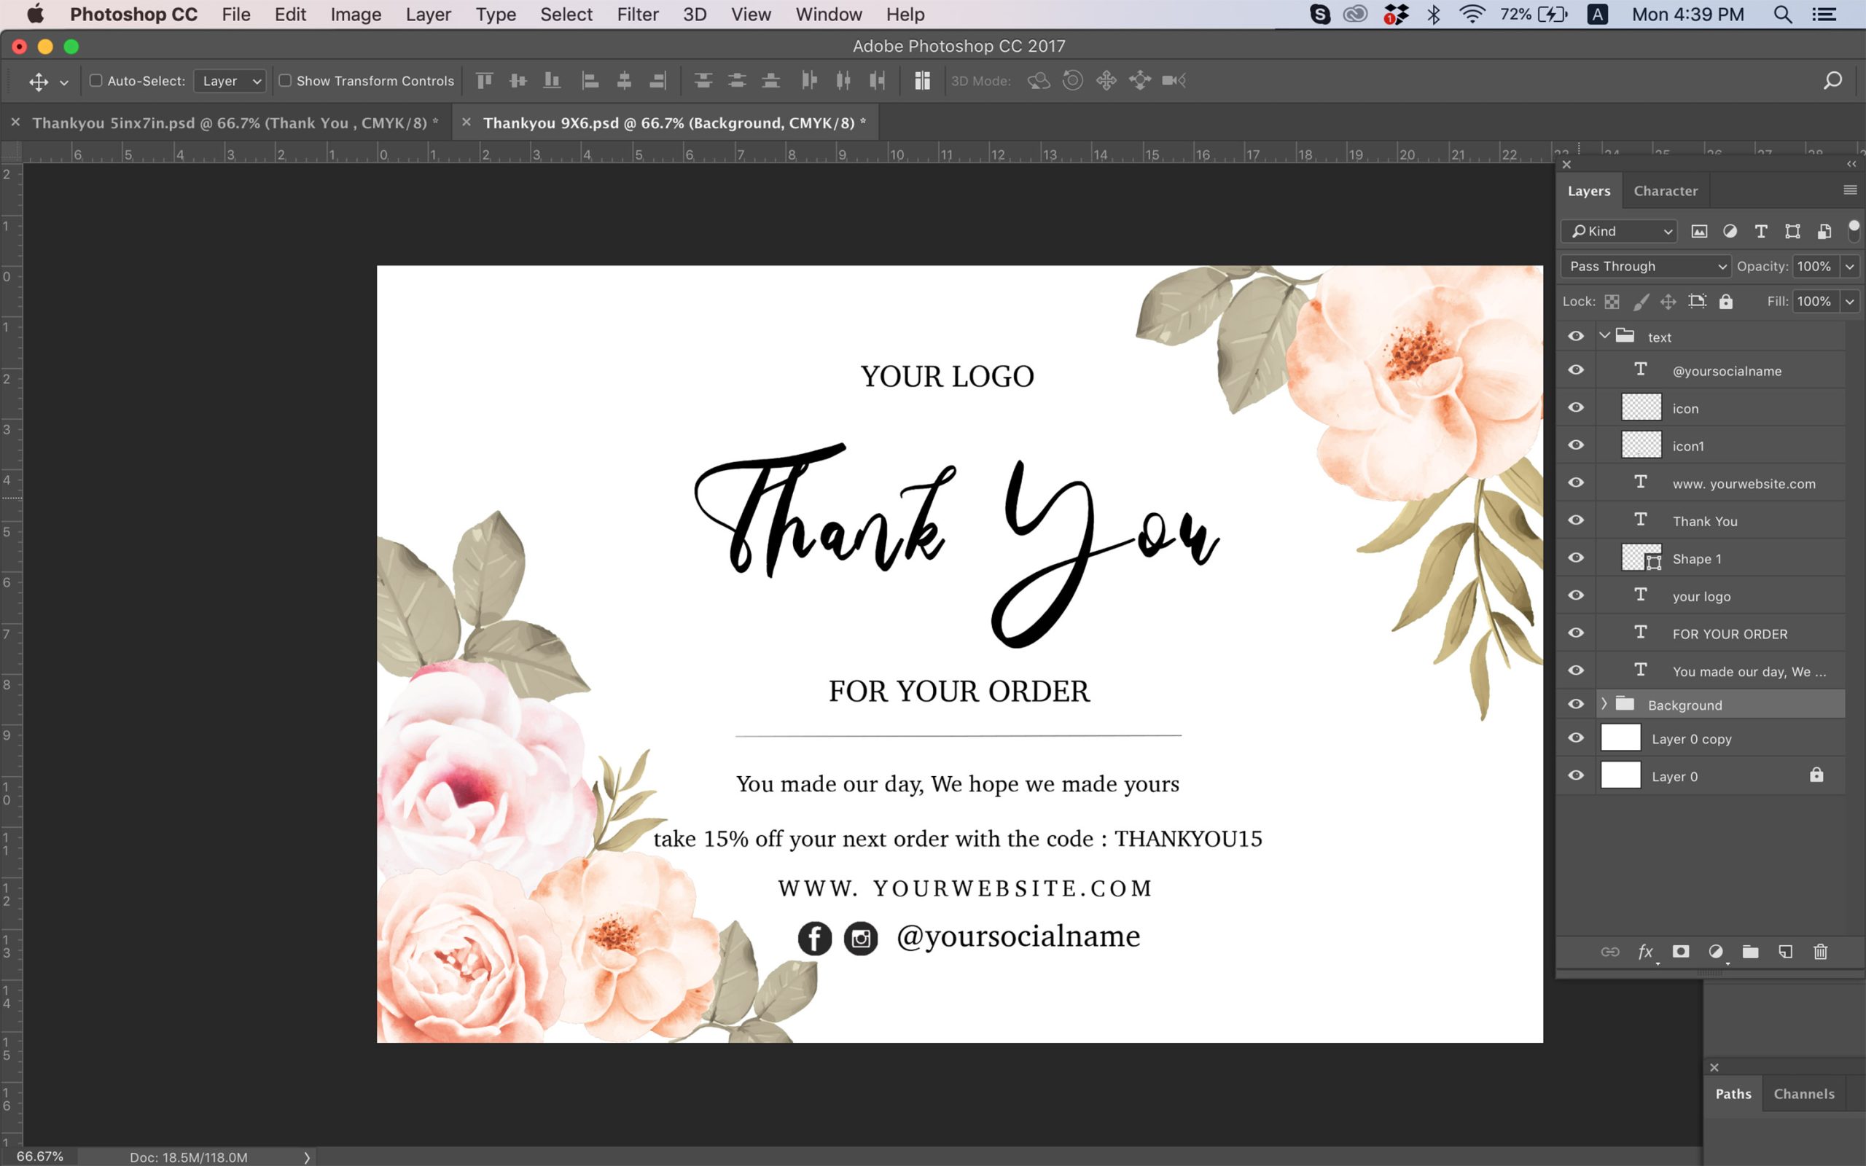Click the Align Right Edges icon
Viewport: 1866px width, 1166px height.
pyautogui.click(x=658, y=80)
